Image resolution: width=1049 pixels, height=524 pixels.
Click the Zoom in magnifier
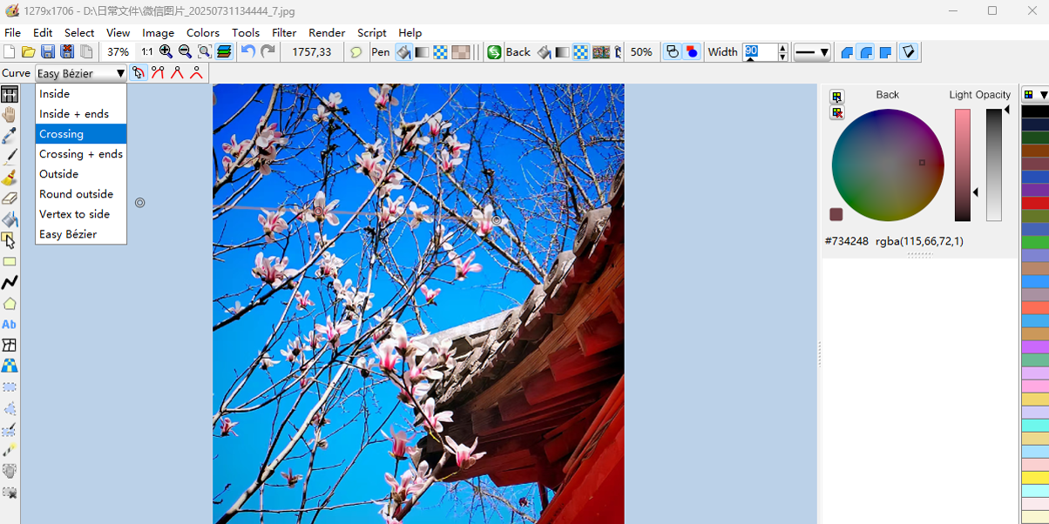pos(166,52)
